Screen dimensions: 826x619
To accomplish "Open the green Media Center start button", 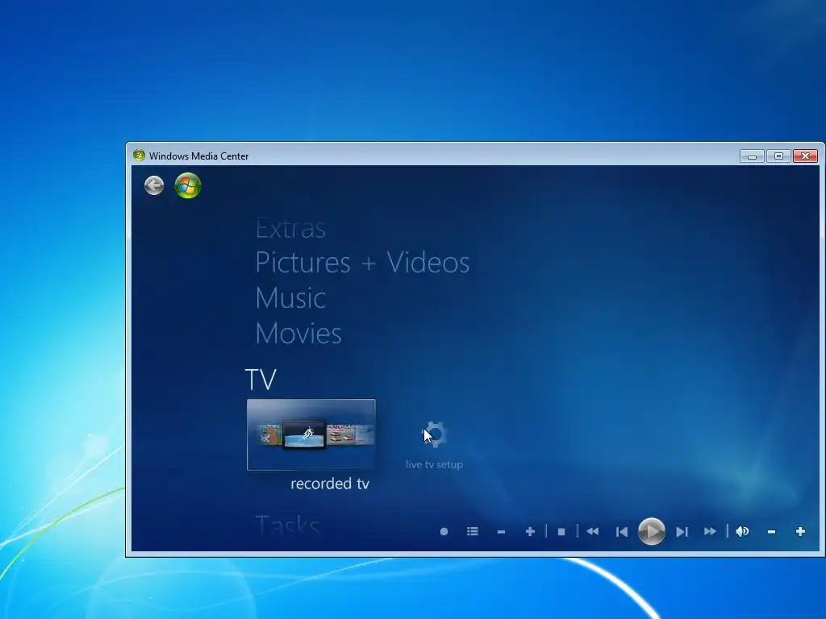I will [x=188, y=185].
